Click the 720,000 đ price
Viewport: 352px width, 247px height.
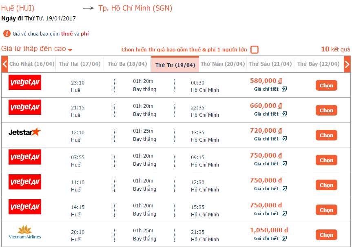266,131
